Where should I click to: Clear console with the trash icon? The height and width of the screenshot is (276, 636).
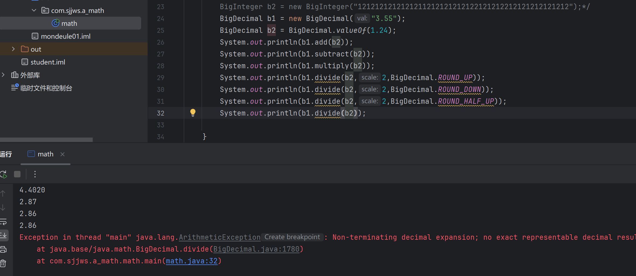pyautogui.click(x=3, y=263)
